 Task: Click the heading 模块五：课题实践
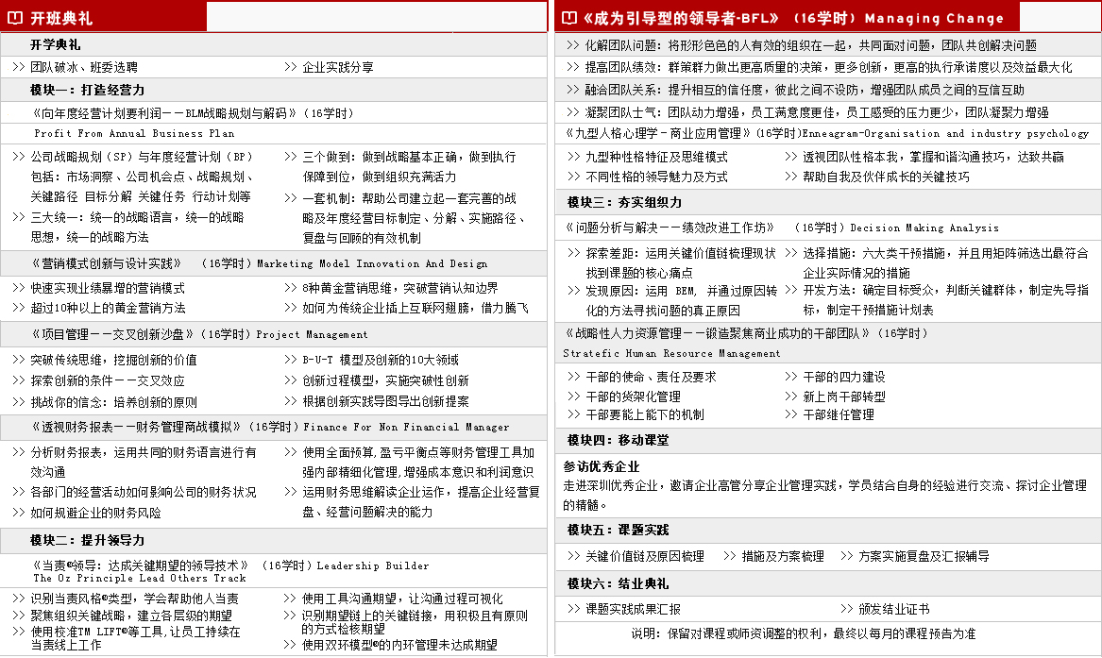point(619,531)
